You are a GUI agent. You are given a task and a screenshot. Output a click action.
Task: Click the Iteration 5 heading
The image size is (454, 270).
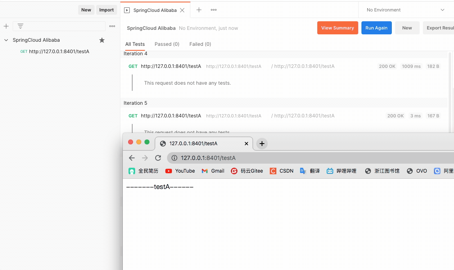[135, 103]
